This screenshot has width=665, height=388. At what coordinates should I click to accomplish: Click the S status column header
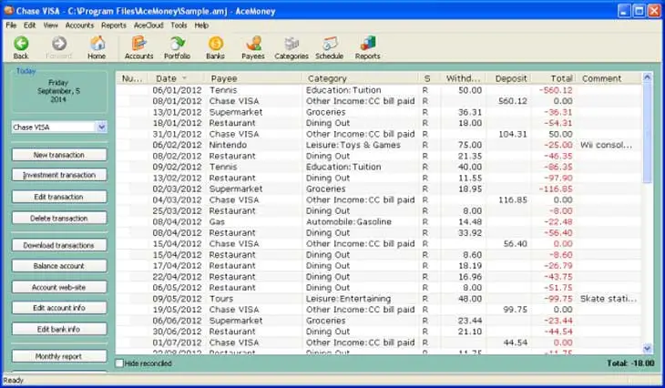(x=429, y=78)
